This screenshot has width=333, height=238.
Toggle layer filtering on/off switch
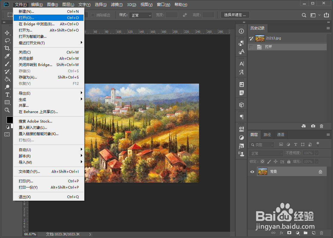tap(318, 144)
